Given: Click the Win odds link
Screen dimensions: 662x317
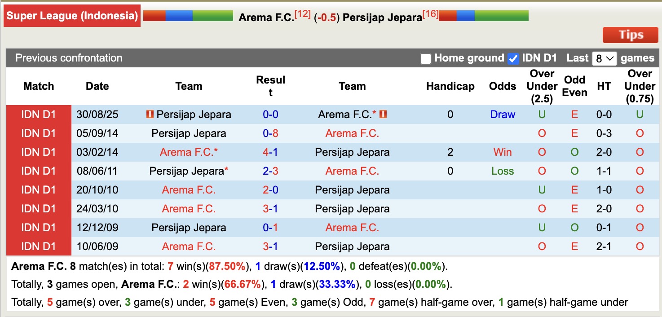Looking at the screenshot, I should [x=502, y=152].
